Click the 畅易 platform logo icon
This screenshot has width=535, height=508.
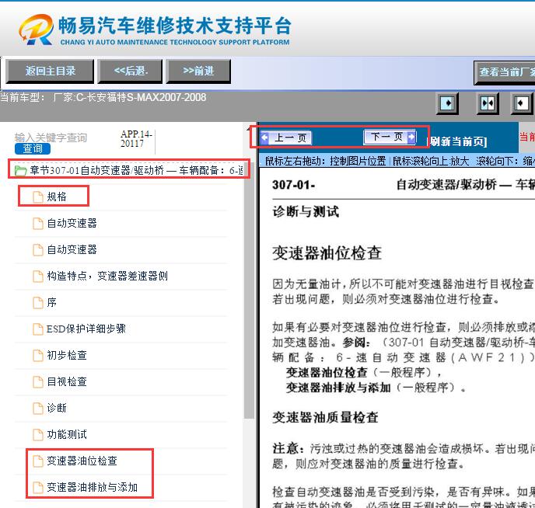(37, 30)
